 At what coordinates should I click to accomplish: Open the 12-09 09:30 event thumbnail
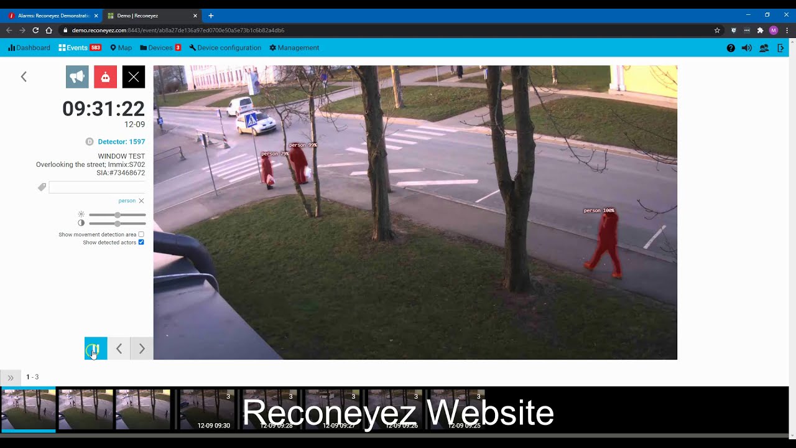click(x=206, y=409)
